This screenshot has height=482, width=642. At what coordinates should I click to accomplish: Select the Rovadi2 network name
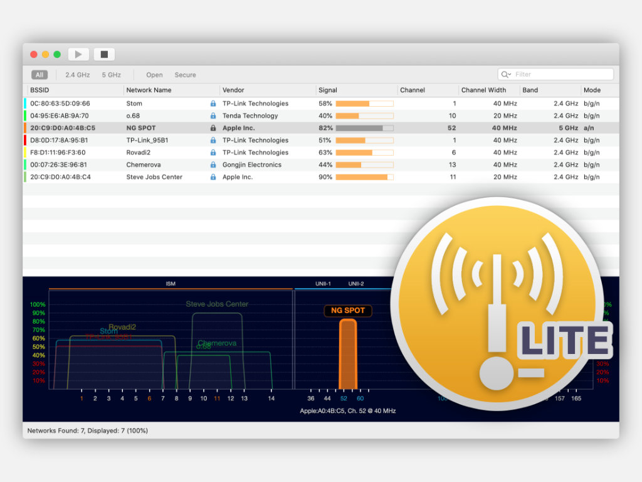pos(139,153)
